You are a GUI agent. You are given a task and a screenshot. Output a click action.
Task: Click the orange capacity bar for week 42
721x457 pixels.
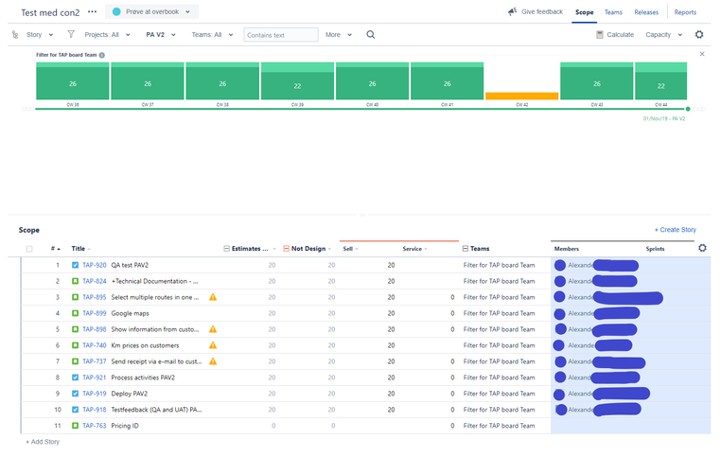click(521, 96)
